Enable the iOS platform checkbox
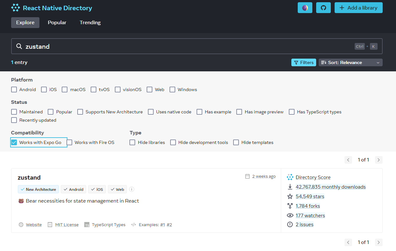This screenshot has width=396, height=251. 44,90
